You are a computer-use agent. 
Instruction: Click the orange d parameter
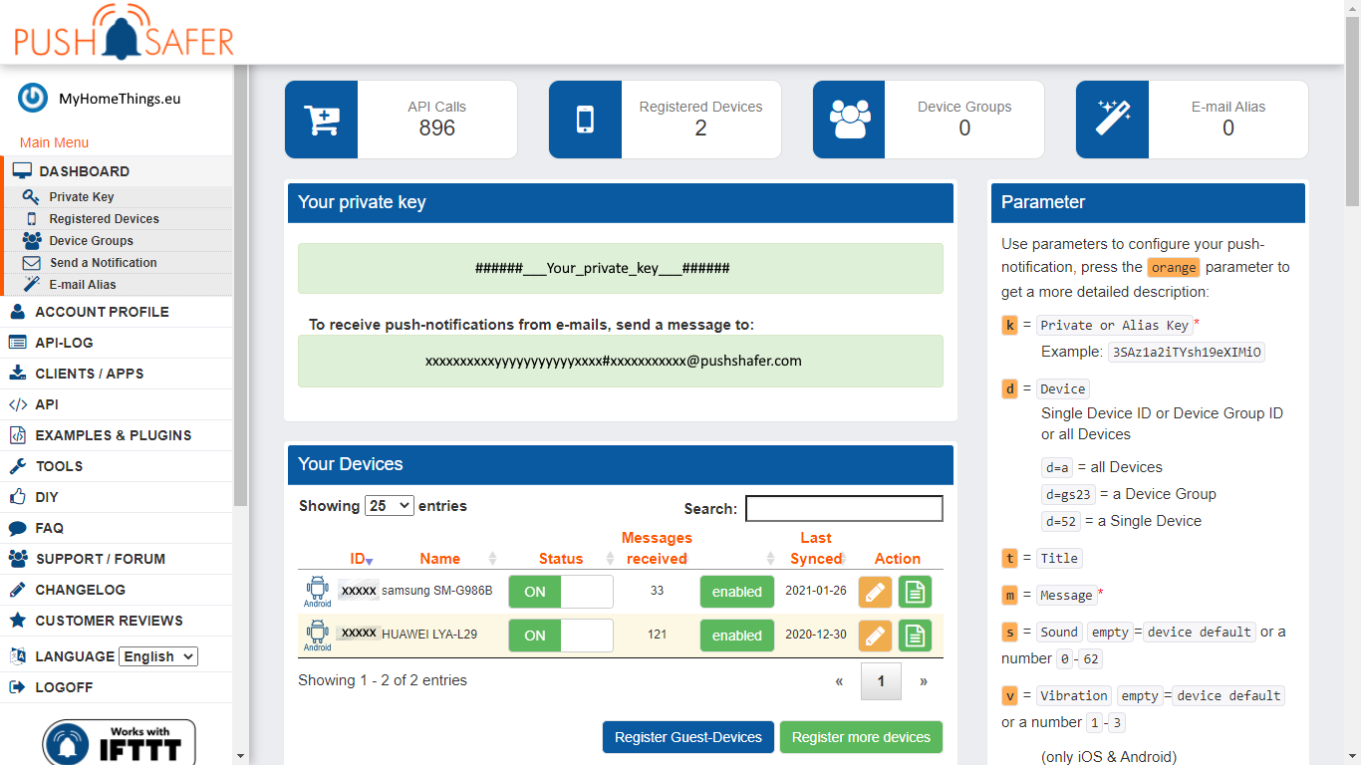click(1010, 388)
